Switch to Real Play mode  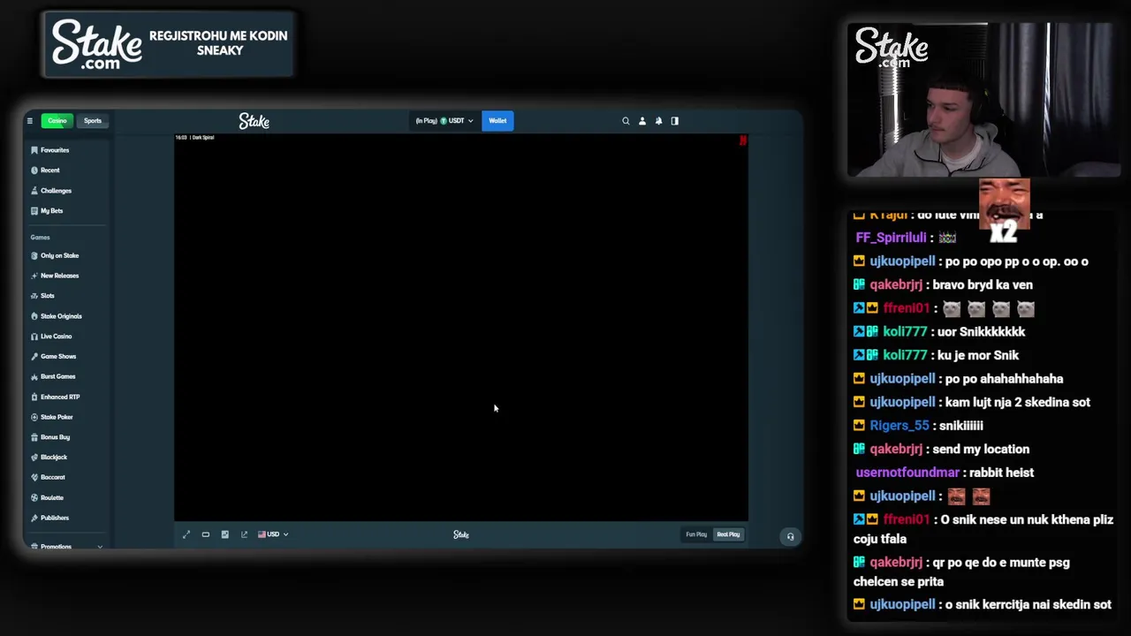728,534
